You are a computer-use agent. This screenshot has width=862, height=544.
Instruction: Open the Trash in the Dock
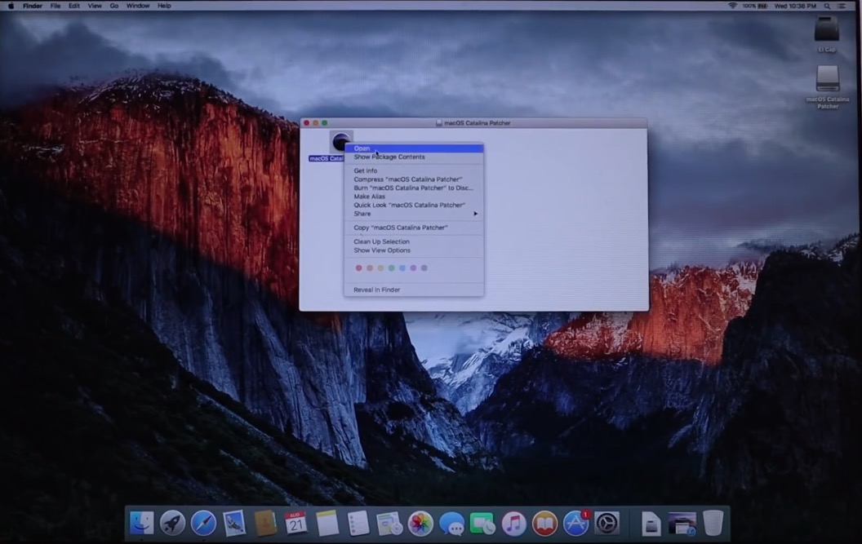click(713, 523)
